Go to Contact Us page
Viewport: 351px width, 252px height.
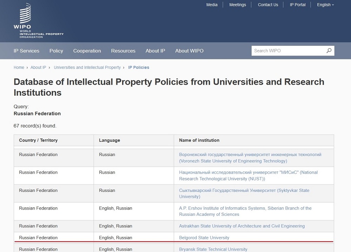tap(268, 5)
